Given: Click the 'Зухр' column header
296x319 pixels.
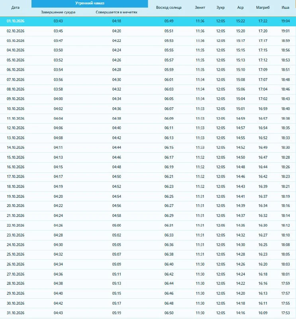Looking at the screenshot, I should coord(221,8).
